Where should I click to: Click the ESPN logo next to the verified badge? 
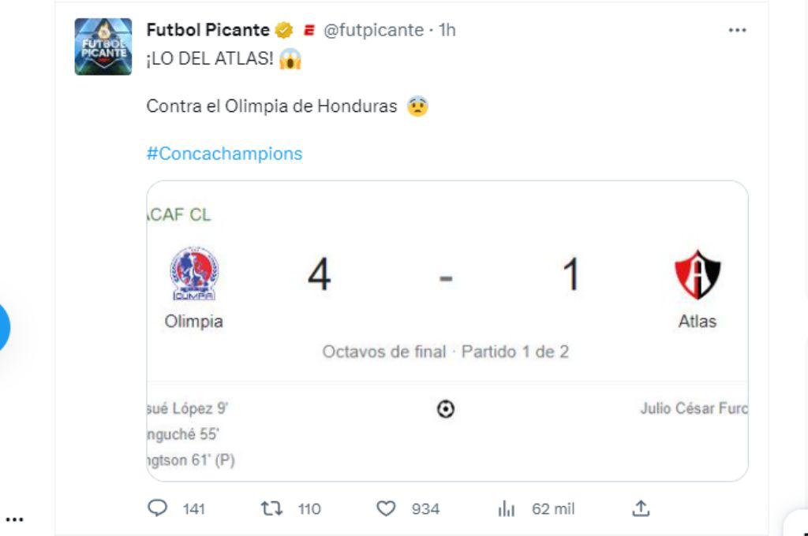[310, 30]
